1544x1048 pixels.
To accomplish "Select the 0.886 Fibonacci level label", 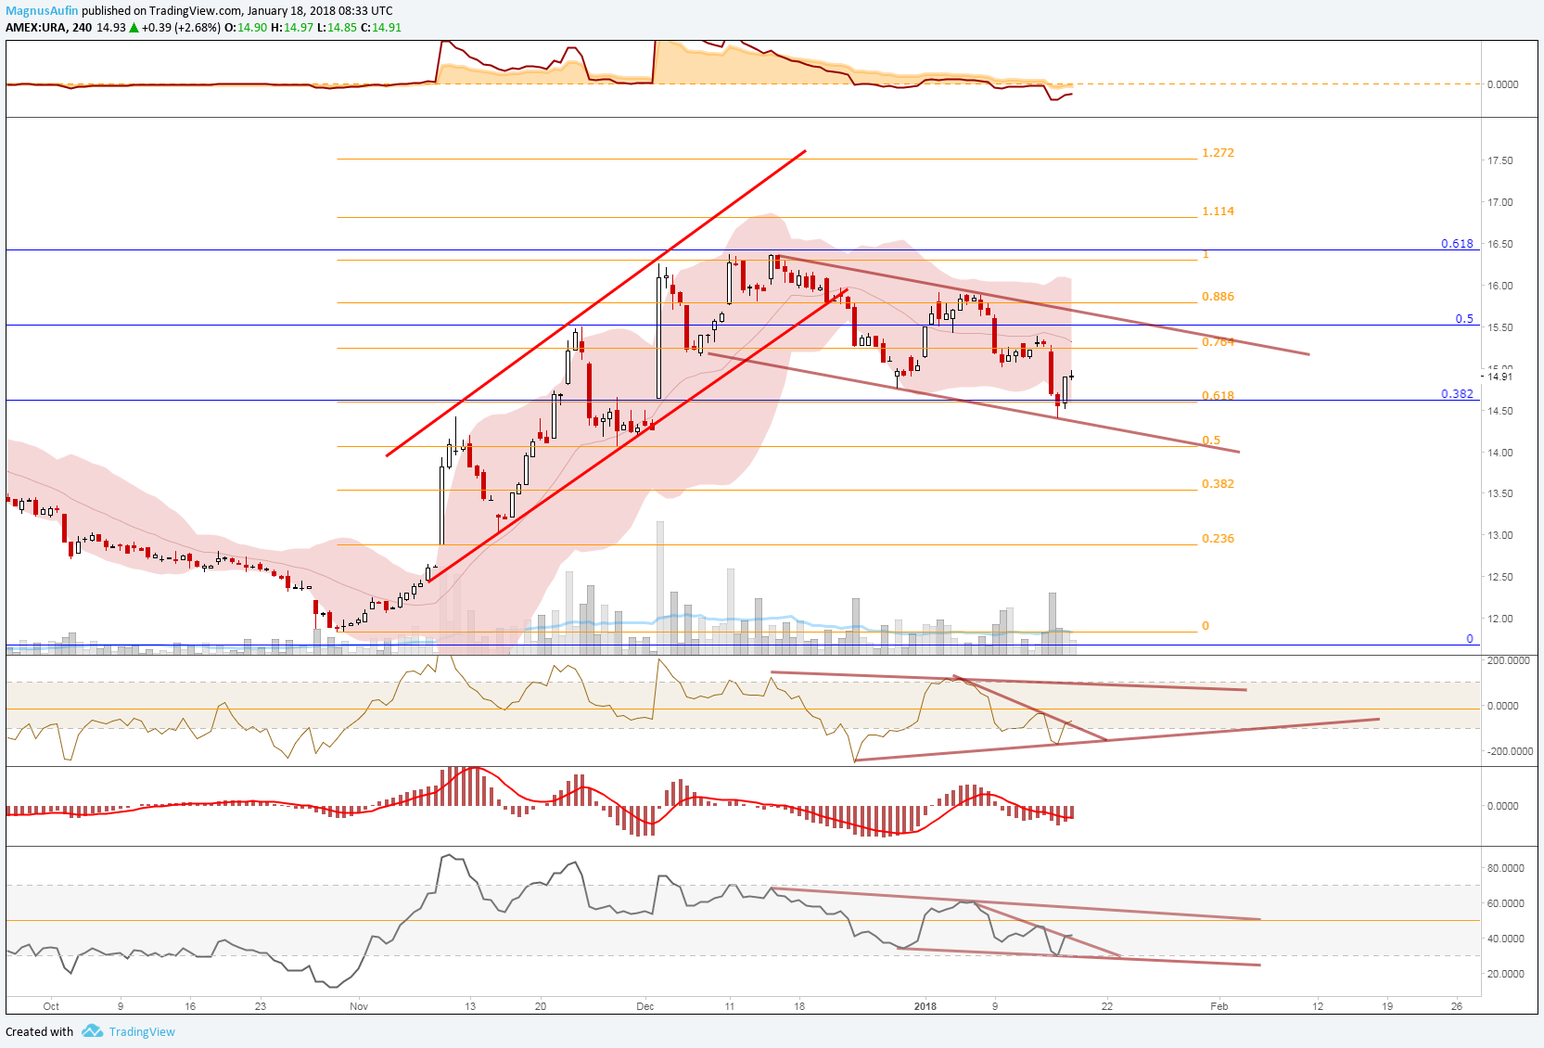I will tap(1218, 297).
